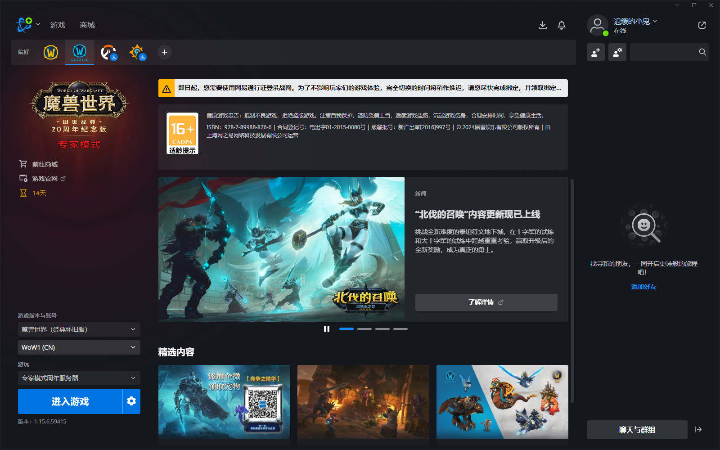
Task: Click the pop-out window icon near the avatar
Action: (x=702, y=25)
